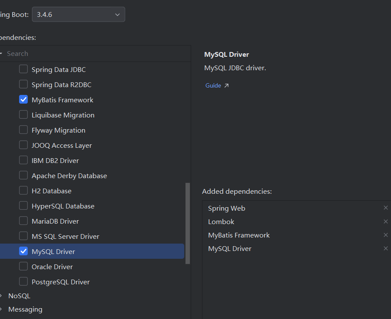
Task: Click the Flyway Migration row label
Action: [59, 130]
